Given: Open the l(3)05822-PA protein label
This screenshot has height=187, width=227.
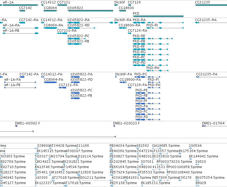Looking at the screenshot, I should click(82, 74).
